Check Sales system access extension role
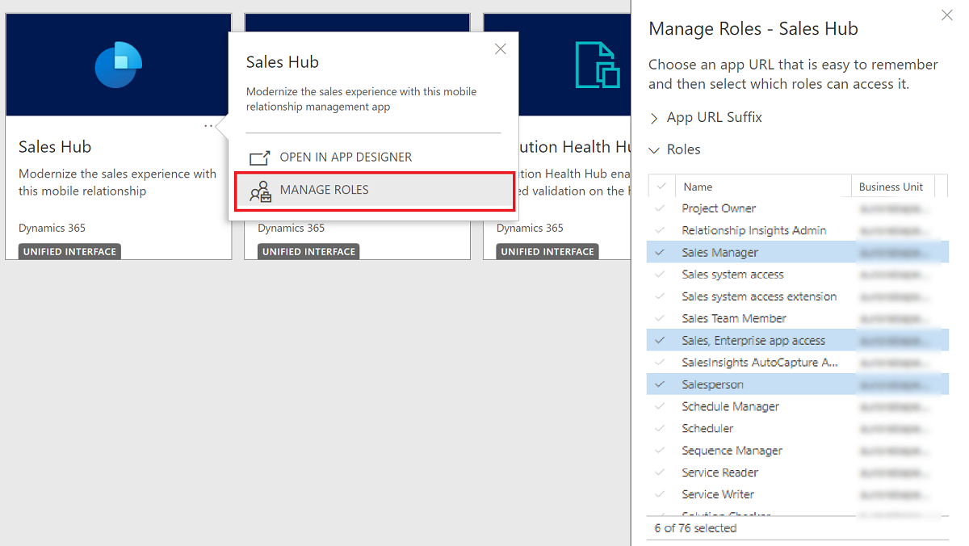The image size is (969, 546). (661, 296)
